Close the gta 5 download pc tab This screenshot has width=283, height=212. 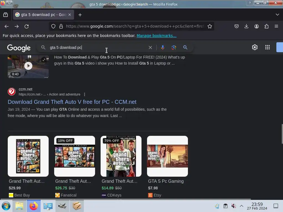click(x=70, y=15)
